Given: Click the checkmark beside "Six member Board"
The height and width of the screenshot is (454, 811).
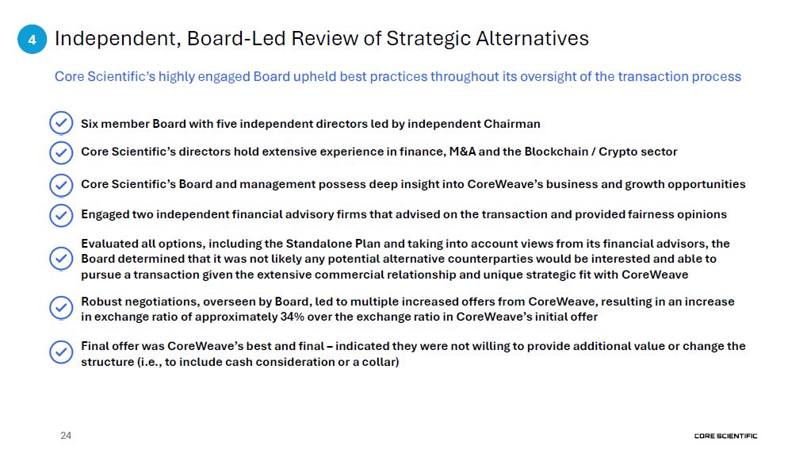Looking at the screenshot, I should point(61,124).
